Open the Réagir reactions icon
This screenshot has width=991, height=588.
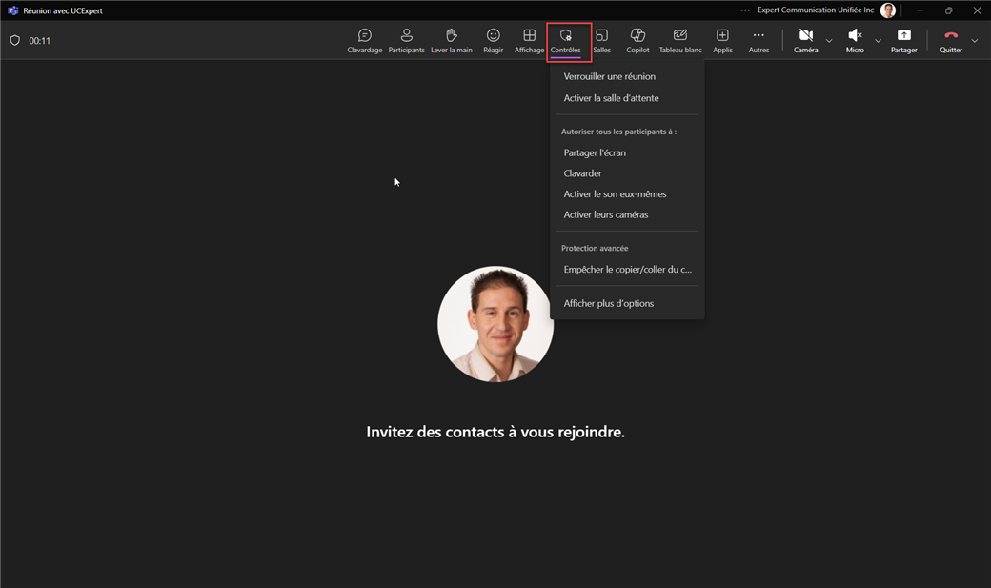[x=493, y=40]
